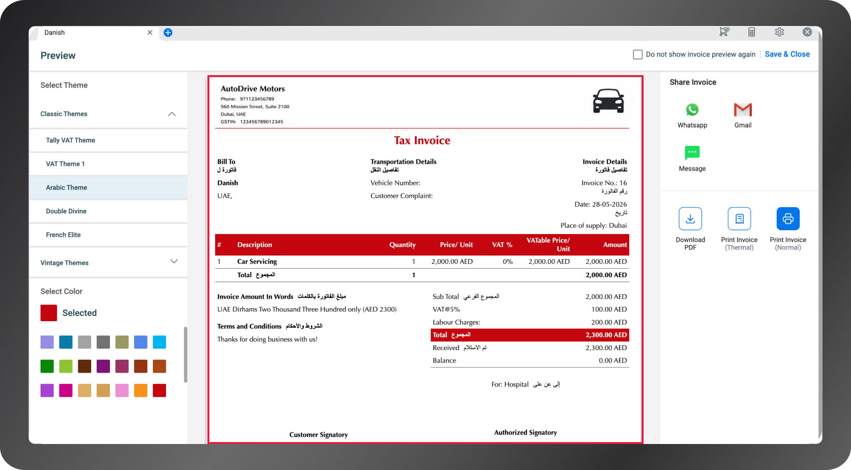
Task: Print invoice in Thermal format
Action: 739,219
